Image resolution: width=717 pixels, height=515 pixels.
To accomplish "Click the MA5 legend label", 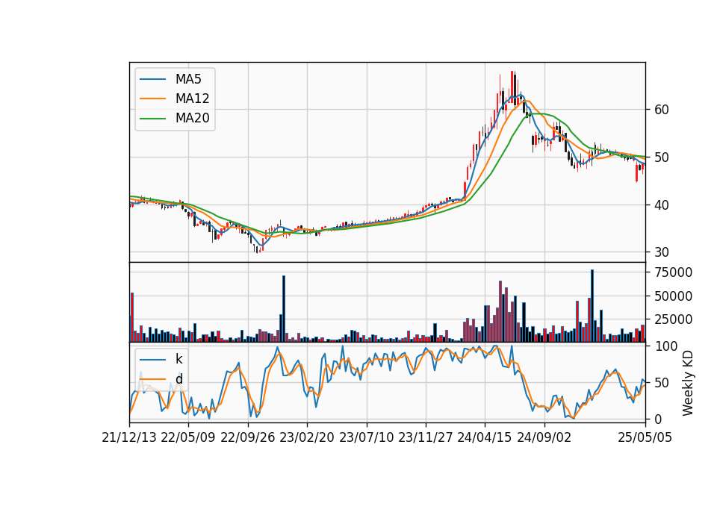I will point(188,79).
